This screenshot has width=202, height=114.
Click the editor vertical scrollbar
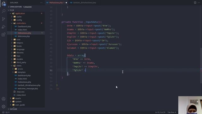click(x=201, y=66)
